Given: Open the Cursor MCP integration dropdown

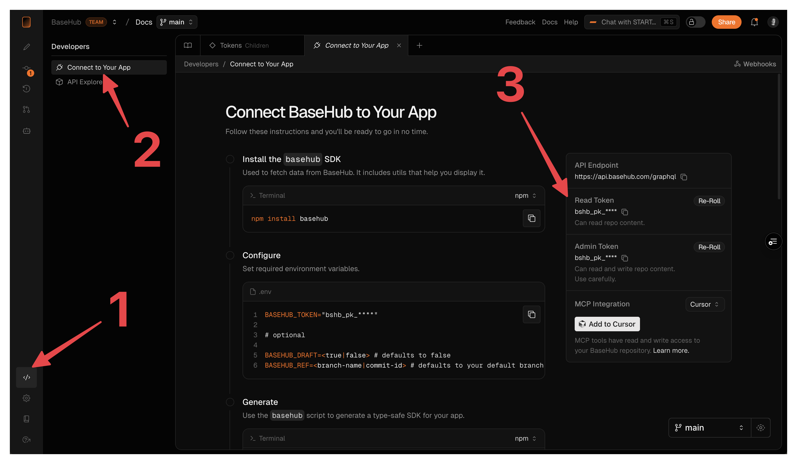Looking at the screenshot, I should tap(705, 305).
